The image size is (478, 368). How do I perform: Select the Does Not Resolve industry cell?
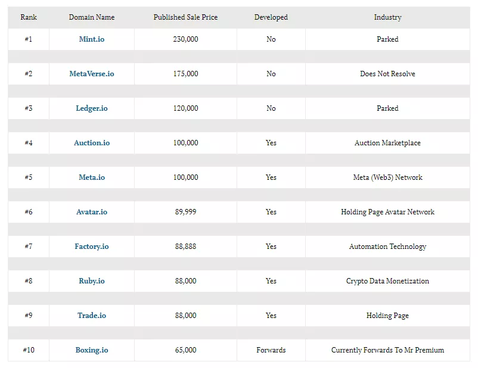coord(387,74)
